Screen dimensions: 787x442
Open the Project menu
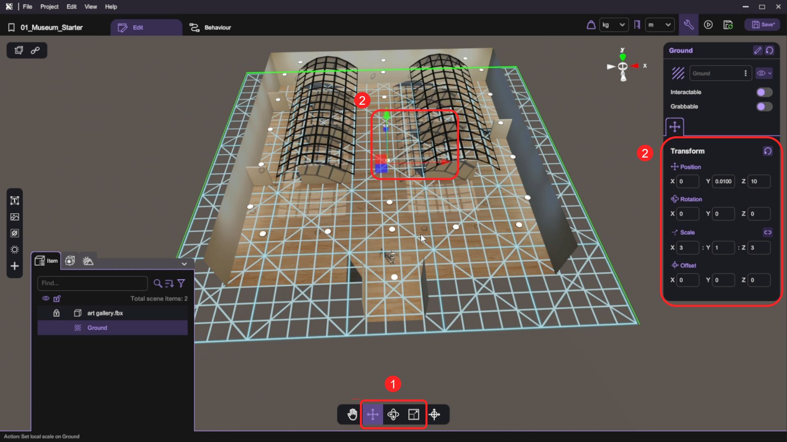(49, 7)
